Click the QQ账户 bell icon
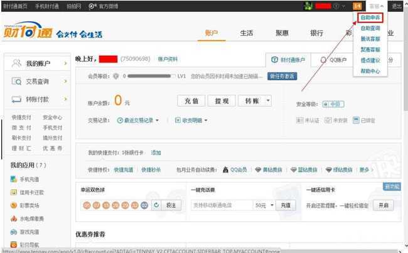The width and height of the screenshot is (408, 253). tap(323, 60)
